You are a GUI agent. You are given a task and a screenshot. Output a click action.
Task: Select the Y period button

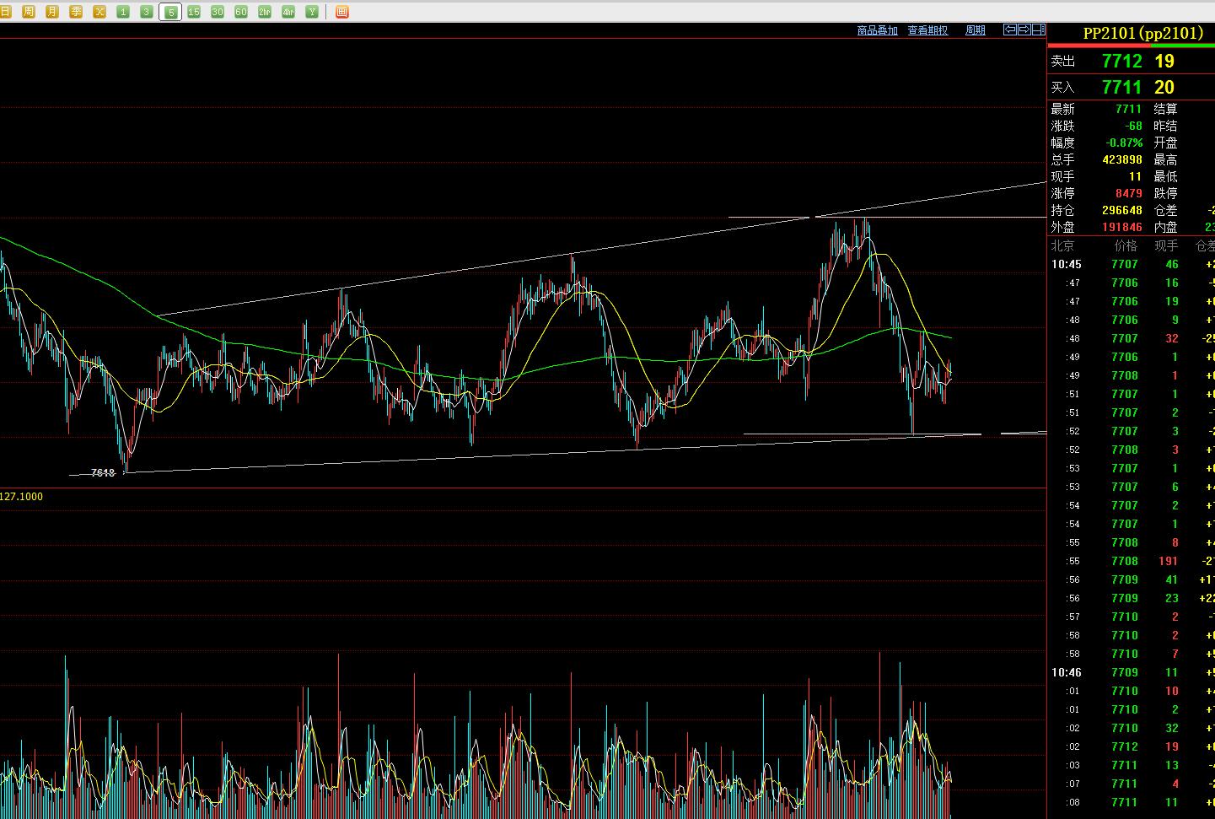[312, 12]
